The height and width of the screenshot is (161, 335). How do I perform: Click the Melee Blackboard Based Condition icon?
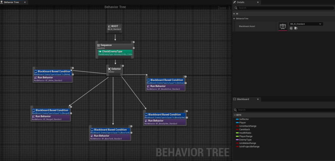pyautogui.click(x=36, y=71)
